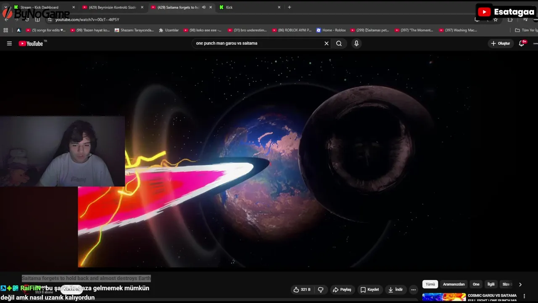
Task: Switch to the Beyninizin Kontrolü tab
Action: point(113,7)
